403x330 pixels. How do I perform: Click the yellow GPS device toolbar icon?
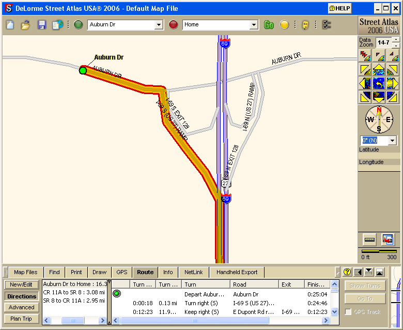[x=305, y=25]
